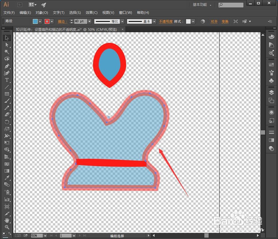Select the Pen tool in toolbar
Image resolution: width=278 pixels, height=239 pixels.
pos(7,66)
